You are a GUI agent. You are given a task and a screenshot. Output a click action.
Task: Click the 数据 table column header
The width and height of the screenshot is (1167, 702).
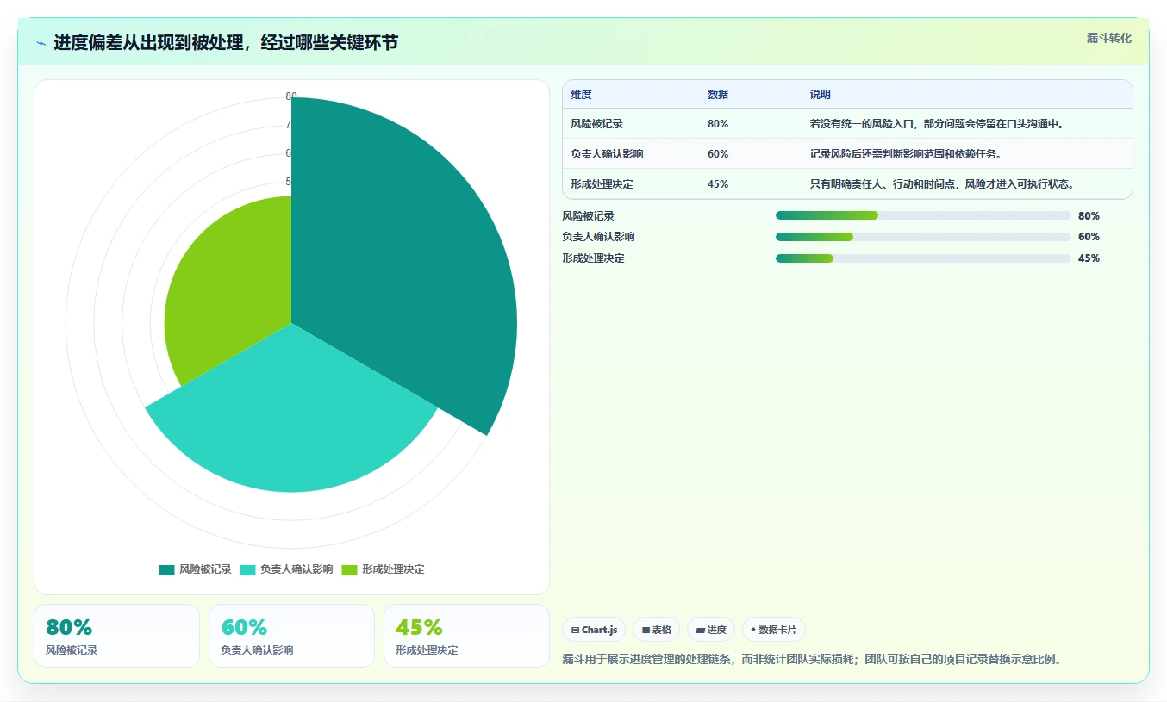717,95
